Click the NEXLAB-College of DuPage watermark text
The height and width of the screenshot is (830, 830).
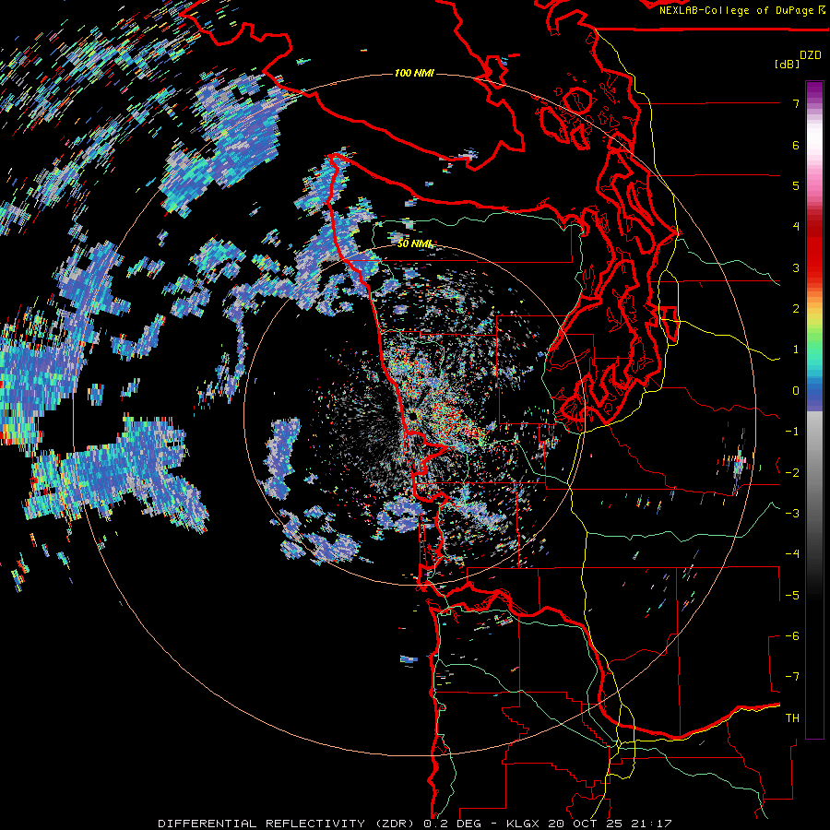click(741, 10)
